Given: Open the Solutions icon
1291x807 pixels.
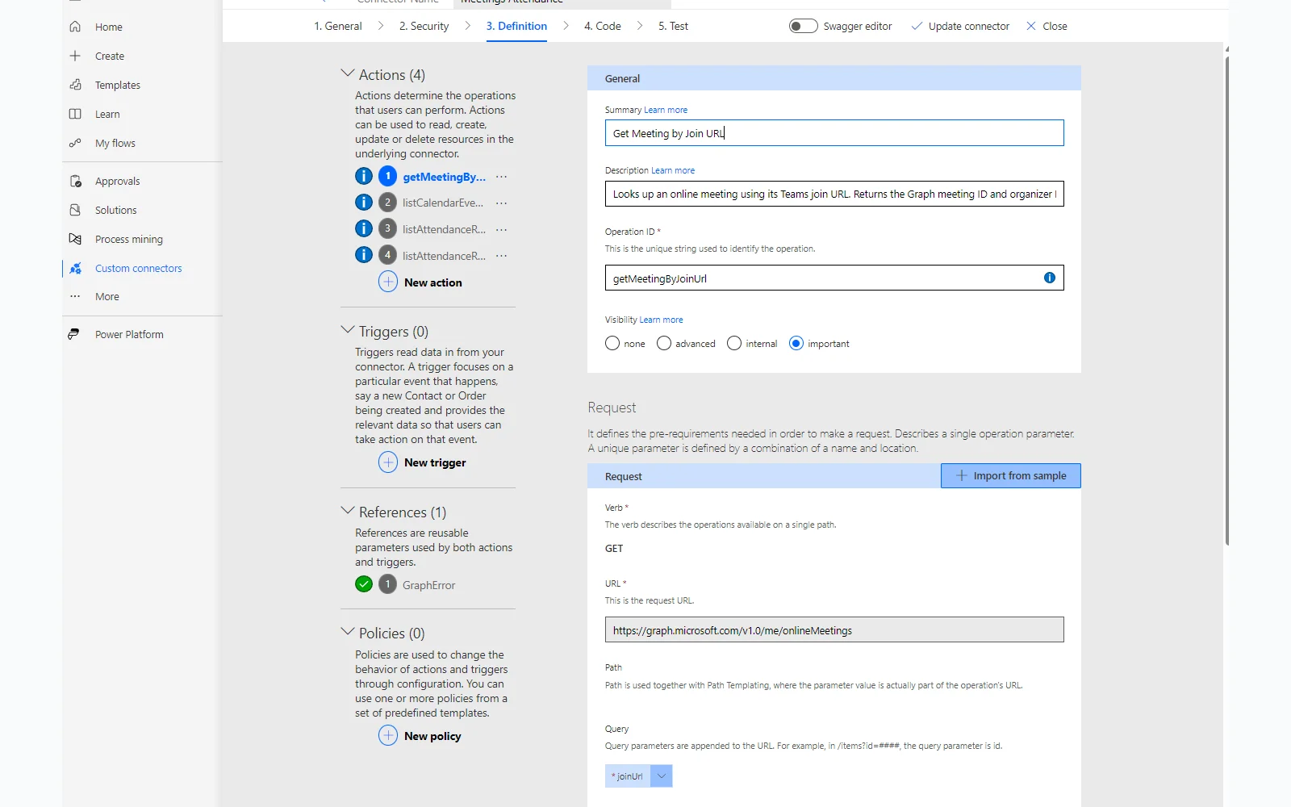Looking at the screenshot, I should tap(75, 210).
